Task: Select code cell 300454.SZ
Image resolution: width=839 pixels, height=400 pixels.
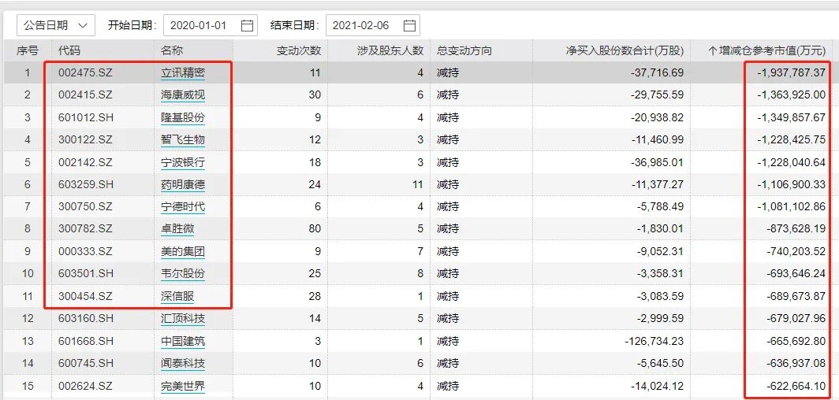Action: [x=85, y=296]
